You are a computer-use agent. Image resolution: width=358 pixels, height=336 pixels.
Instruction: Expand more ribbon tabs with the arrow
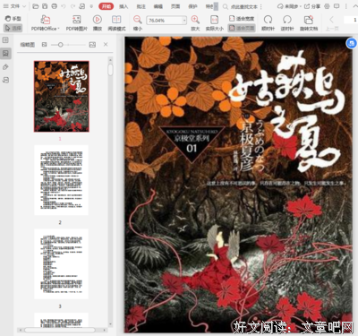coord(216,6)
